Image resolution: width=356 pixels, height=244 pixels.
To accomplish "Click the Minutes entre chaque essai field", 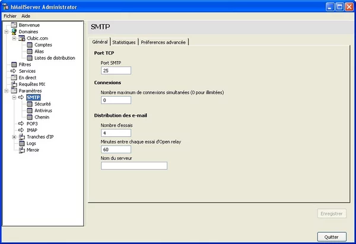I will pos(116,149).
